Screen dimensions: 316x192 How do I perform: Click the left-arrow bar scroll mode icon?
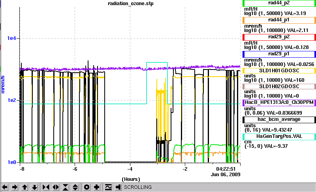(118, 187)
